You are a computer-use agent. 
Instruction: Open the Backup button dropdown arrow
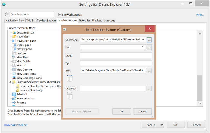(162, 125)
